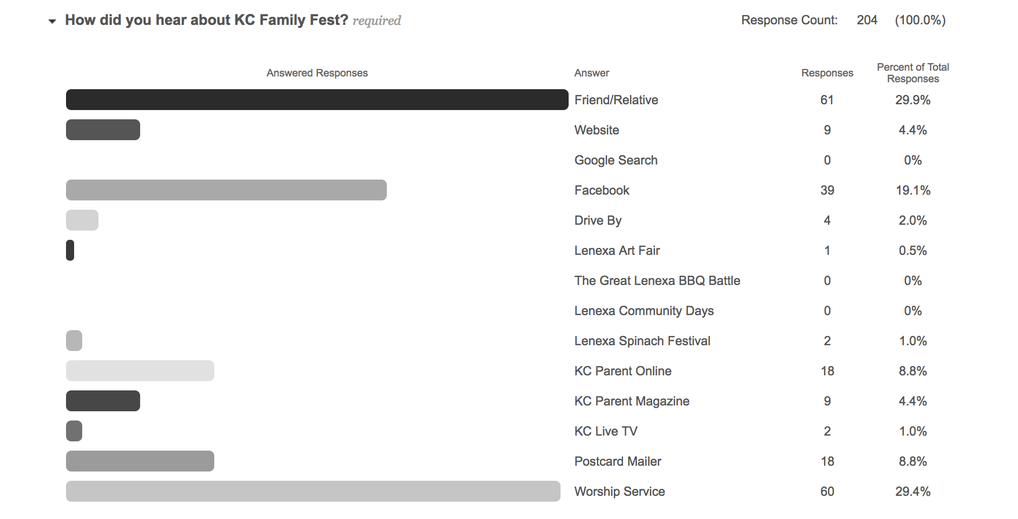This screenshot has height=519, width=1018.
Task: Click the Answer column header
Action: [592, 73]
